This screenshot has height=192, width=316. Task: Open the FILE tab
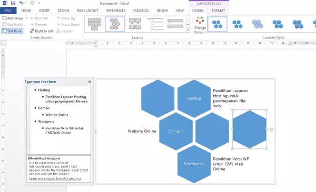click(8, 11)
